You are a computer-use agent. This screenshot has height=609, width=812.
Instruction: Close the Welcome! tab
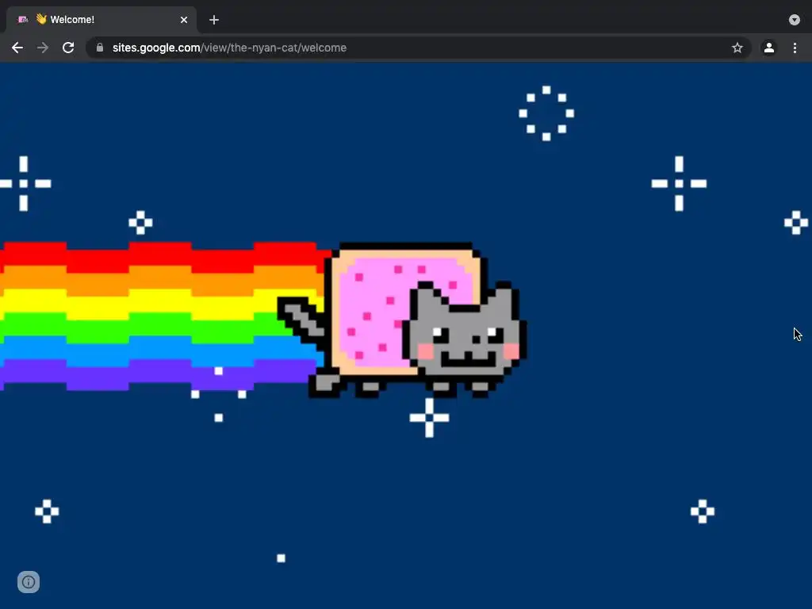tap(184, 20)
